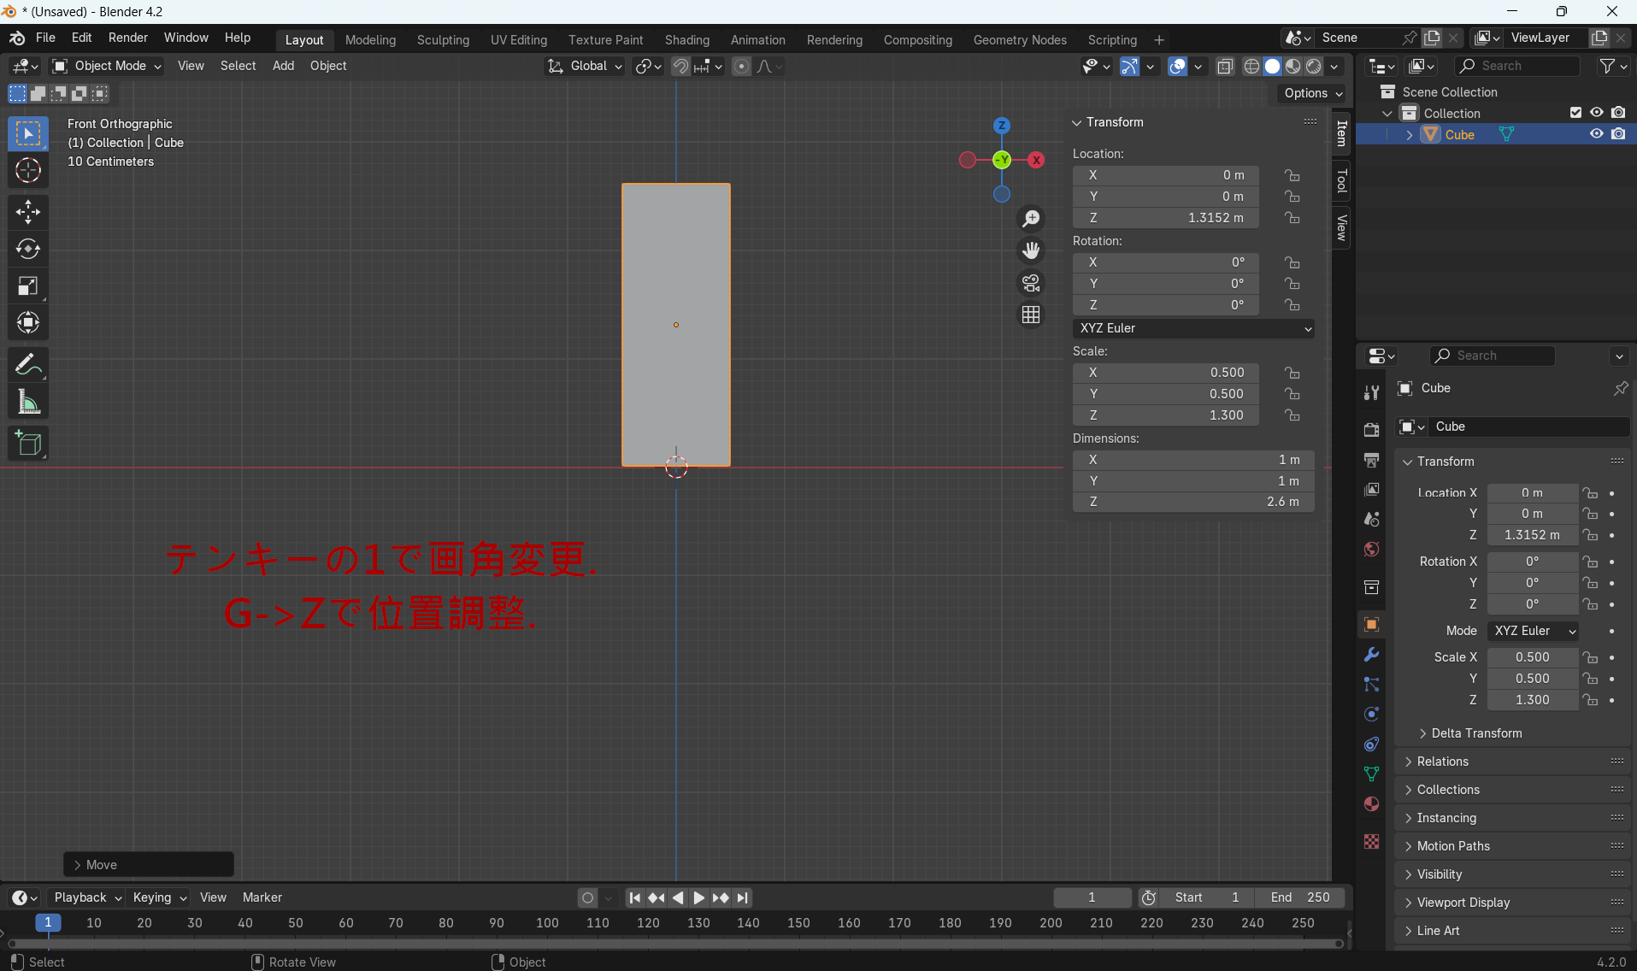Jump to the timeline end frame
This screenshot has height=971, width=1637.
[743, 897]
